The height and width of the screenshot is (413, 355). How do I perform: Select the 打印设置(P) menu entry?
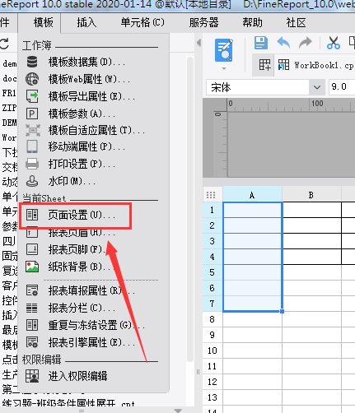coord(82,164)
